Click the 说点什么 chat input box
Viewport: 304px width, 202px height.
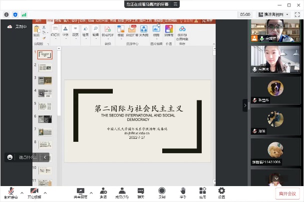(x=28, y=157)
